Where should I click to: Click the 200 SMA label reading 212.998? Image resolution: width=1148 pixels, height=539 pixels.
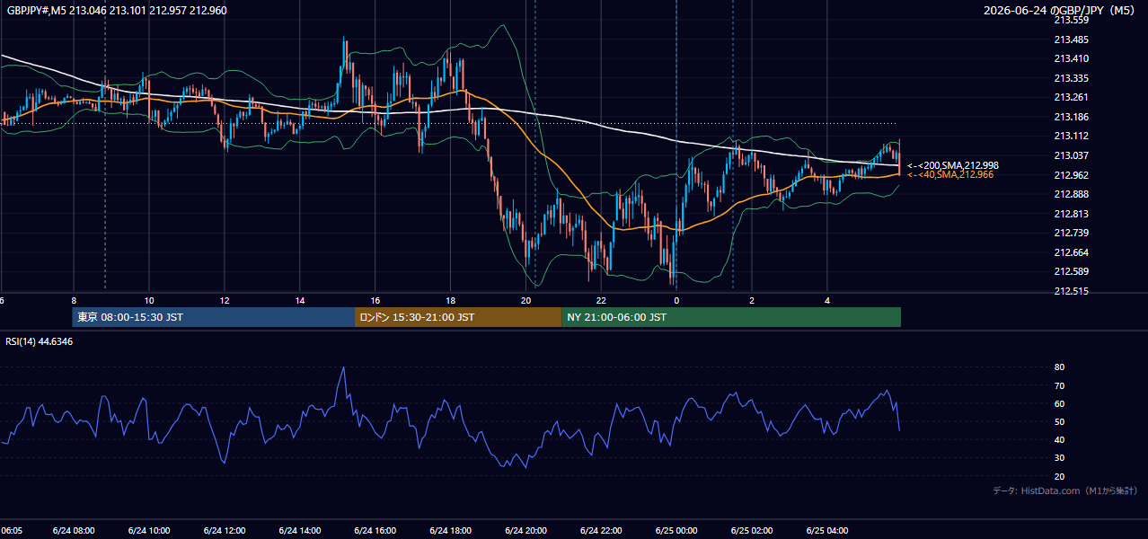[x=953, y=165]
